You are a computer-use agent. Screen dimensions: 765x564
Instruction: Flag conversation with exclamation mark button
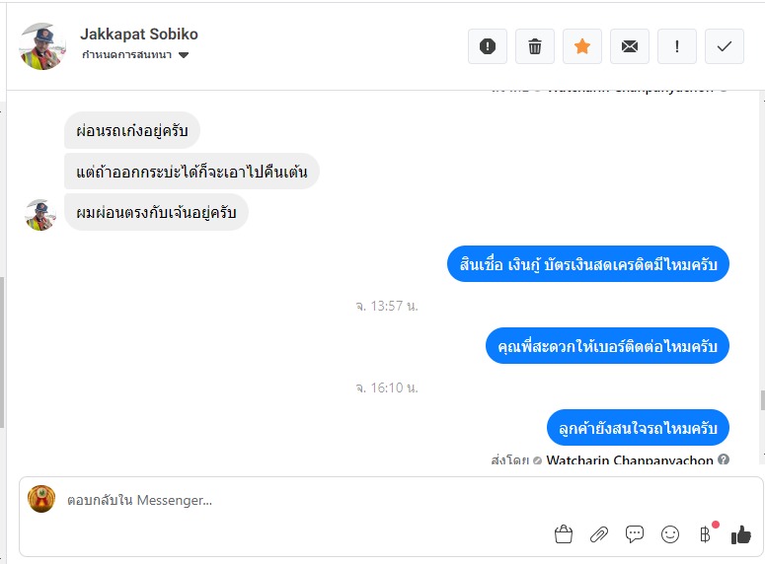(x=677, y=46)
